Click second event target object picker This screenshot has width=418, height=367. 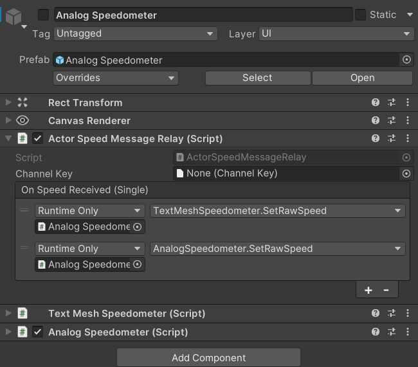pyautogui.click(x=137, y=264)
